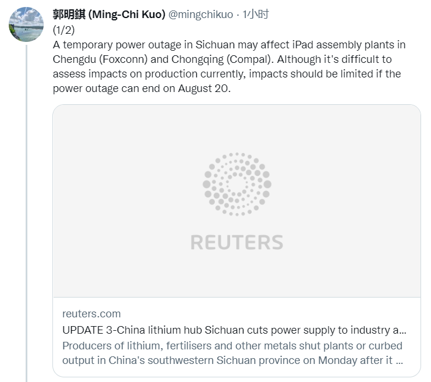Click the "(1/2)" thread counter text
Screen dimensions: 431x382
click(63, 30)
